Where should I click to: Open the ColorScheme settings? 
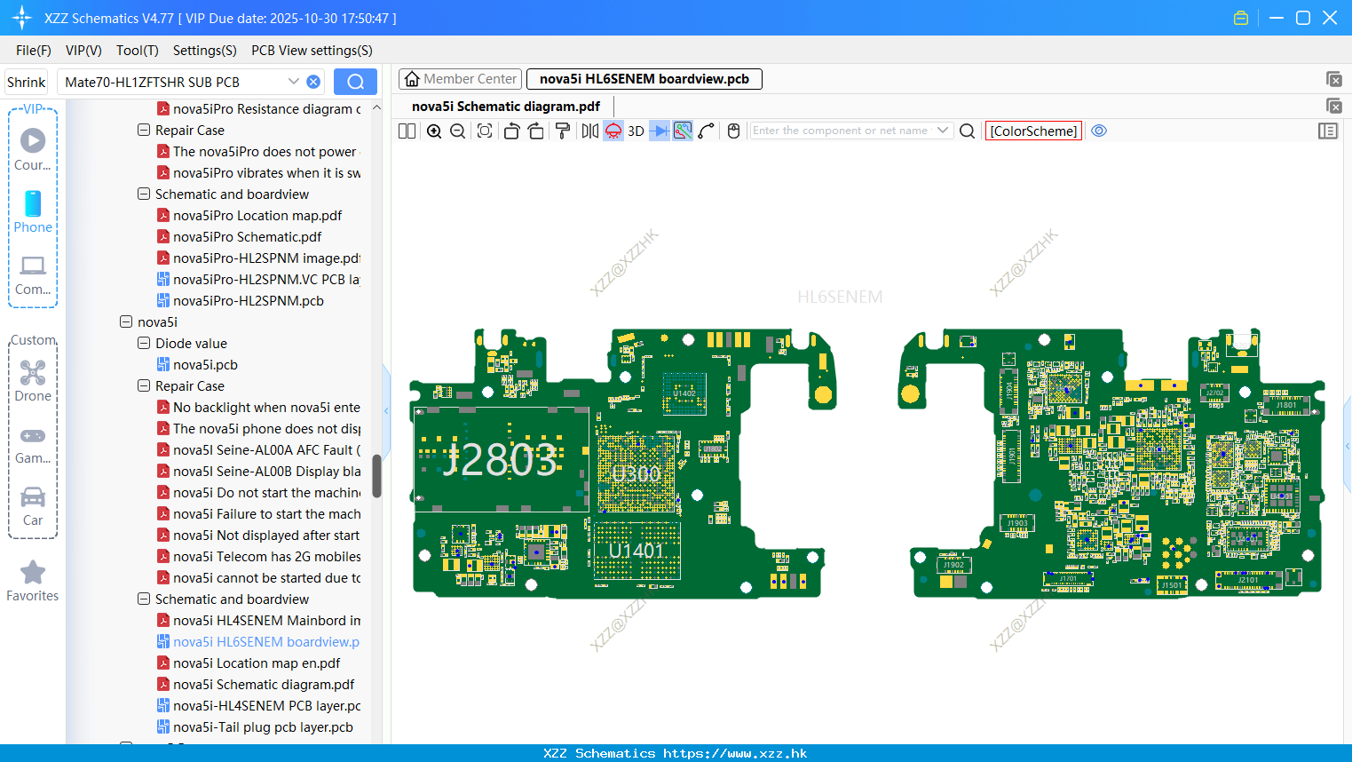coord(1033,131)
